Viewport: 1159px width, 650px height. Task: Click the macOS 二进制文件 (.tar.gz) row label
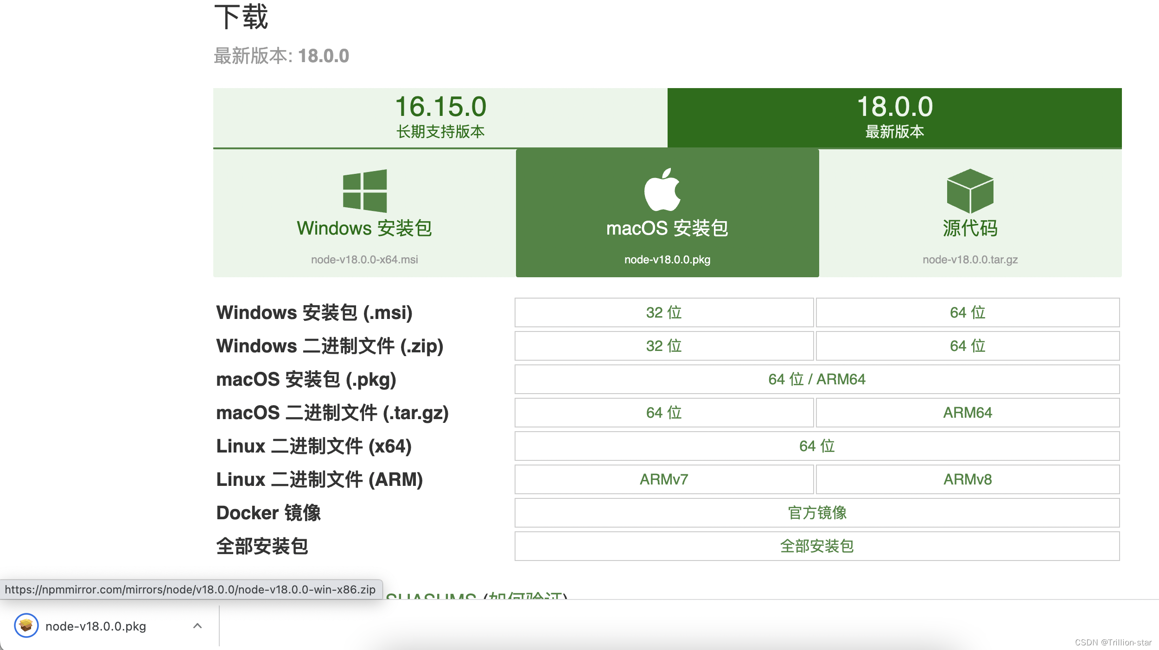tap(332, 413)
